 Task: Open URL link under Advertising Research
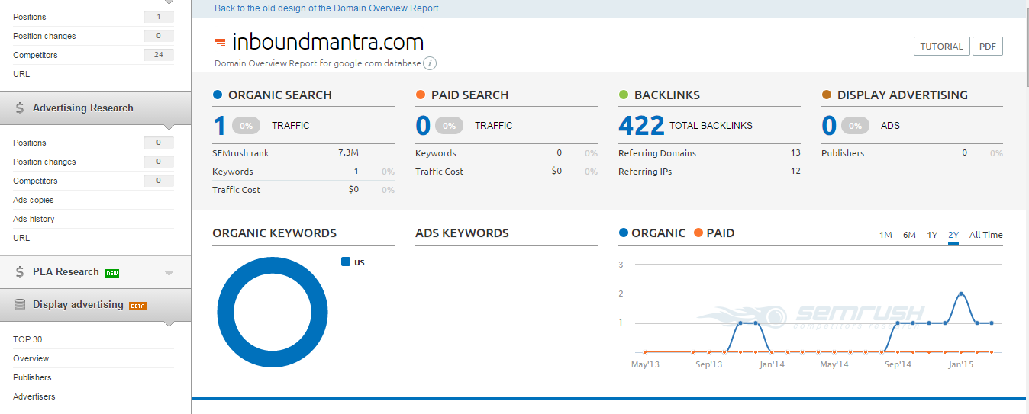click(x=21, y=238)
